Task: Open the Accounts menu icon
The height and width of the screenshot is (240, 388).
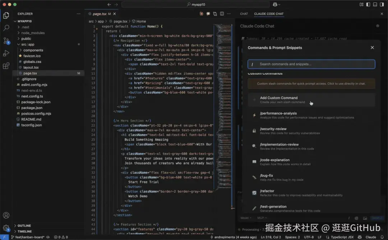Action: 6,215
